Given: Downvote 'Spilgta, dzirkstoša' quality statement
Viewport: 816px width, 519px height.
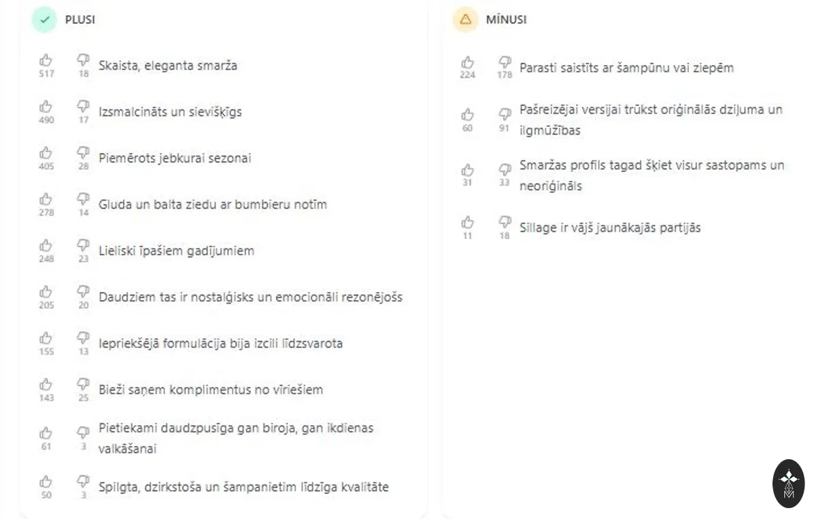Looking at the screenshot, I should tap(83, 482).
